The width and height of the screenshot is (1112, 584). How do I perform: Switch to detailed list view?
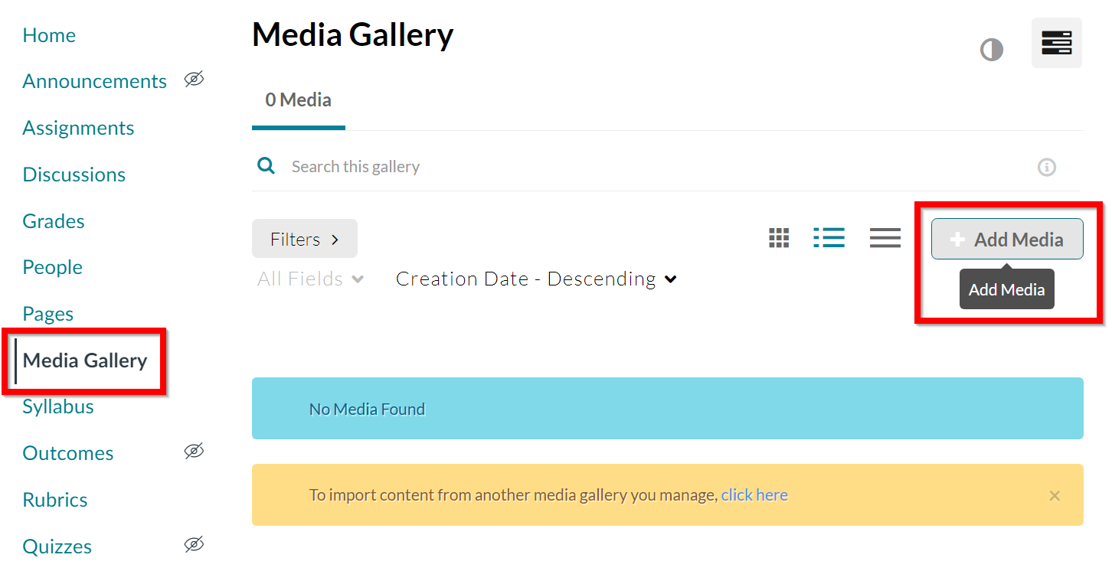[x=829, y=239]
